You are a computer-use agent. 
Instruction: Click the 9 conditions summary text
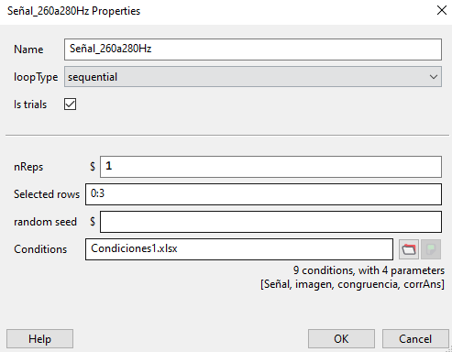pyautogui.click(x=369, y=270)
